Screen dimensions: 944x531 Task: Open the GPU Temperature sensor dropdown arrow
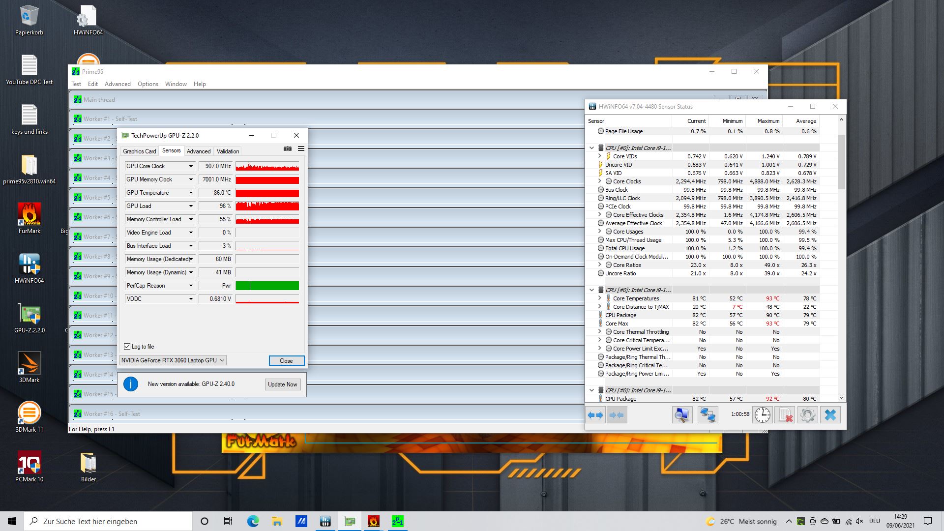point(191,193)
